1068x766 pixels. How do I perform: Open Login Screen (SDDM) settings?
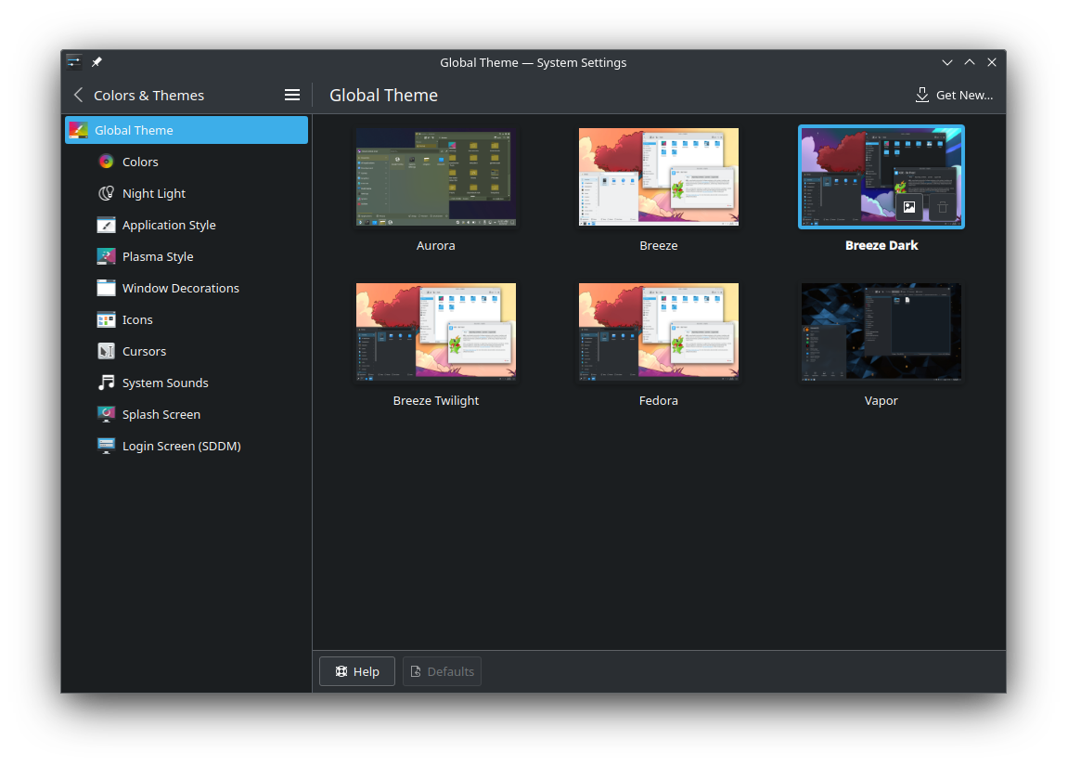(x=187, y=446)
